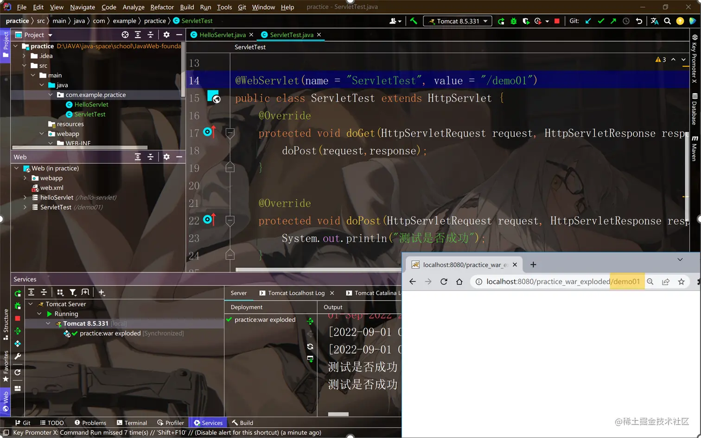Screen dimensions: 701x438
Task: Toggle the Problems tool window
Action: (x=90, y=423)
